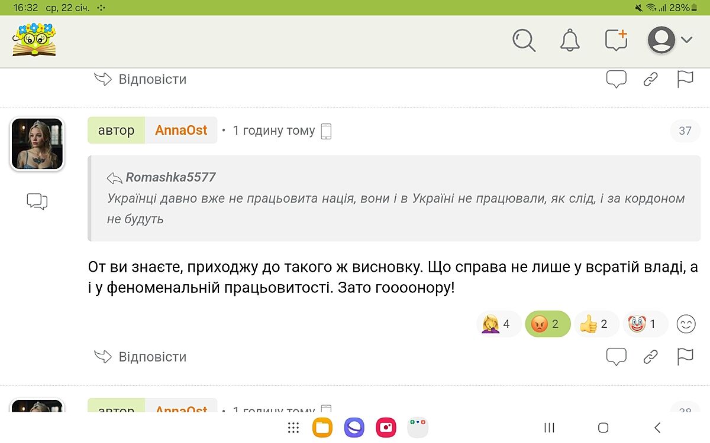Viewport: 710px width, 443px height.
Task: Open the add-reaction smiley picker
Action: pyautogui.click(x=686, y=324)
